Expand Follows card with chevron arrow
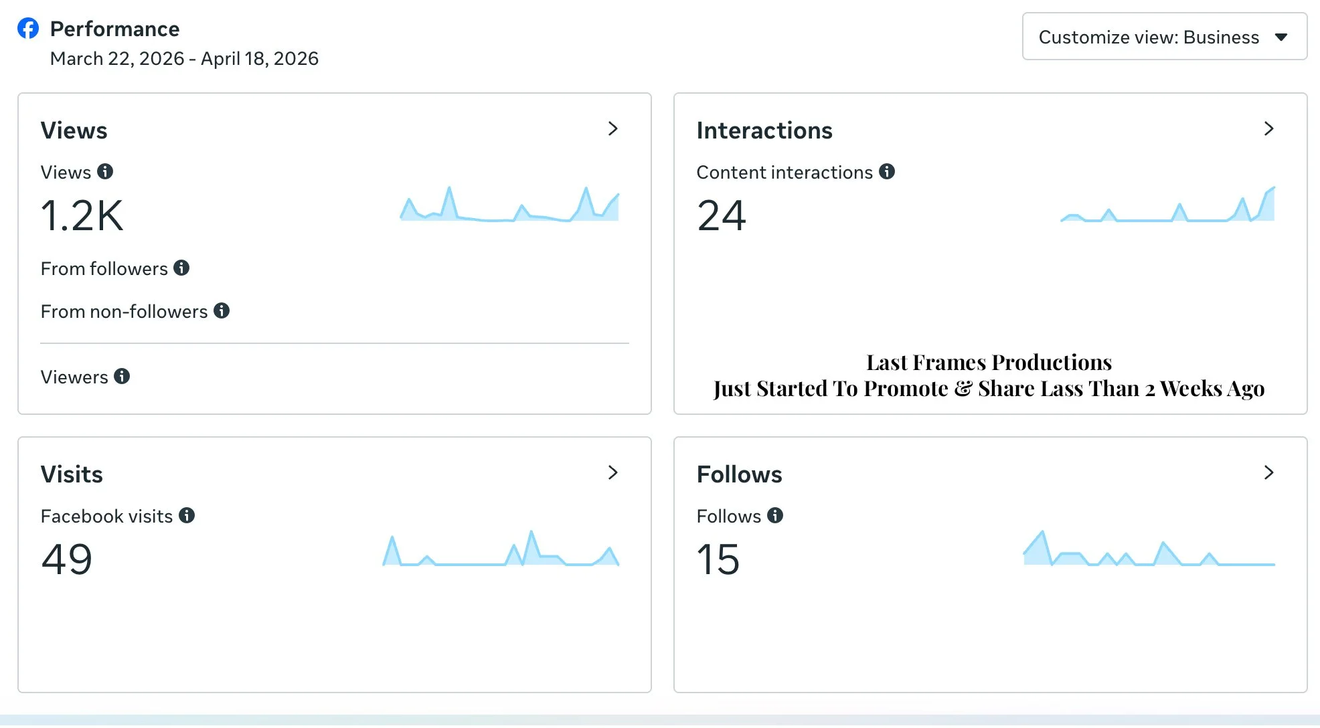The width and height of the screenshot is (1320, 728). click(x=1268, y=472)
